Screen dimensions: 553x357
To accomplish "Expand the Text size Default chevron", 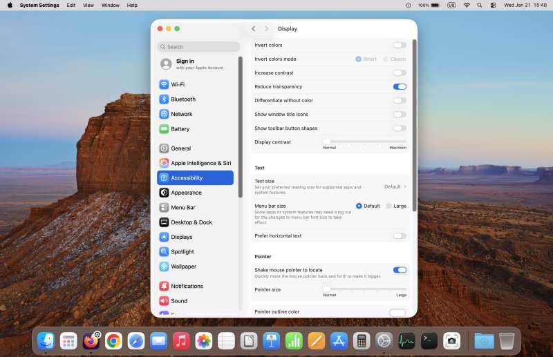I will [405, 186].
